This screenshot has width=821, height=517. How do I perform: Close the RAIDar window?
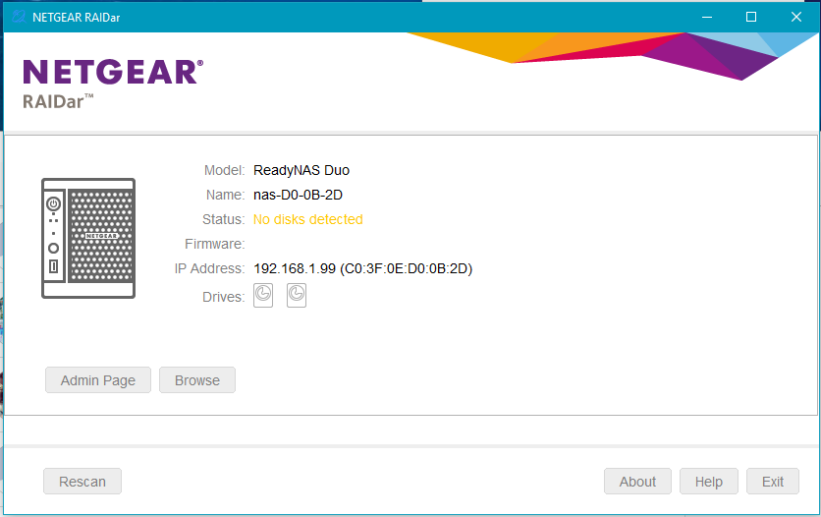[x=795, y=17]
